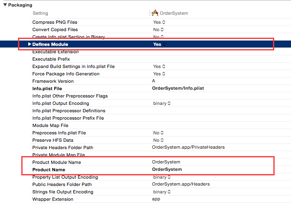Click the bold Product Name OrderSystem value
The image size is (291, 211).
click(x=167, y=169)
